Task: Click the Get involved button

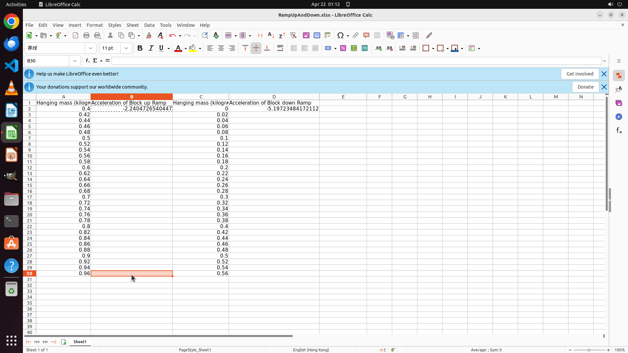Action: [580, 74]
